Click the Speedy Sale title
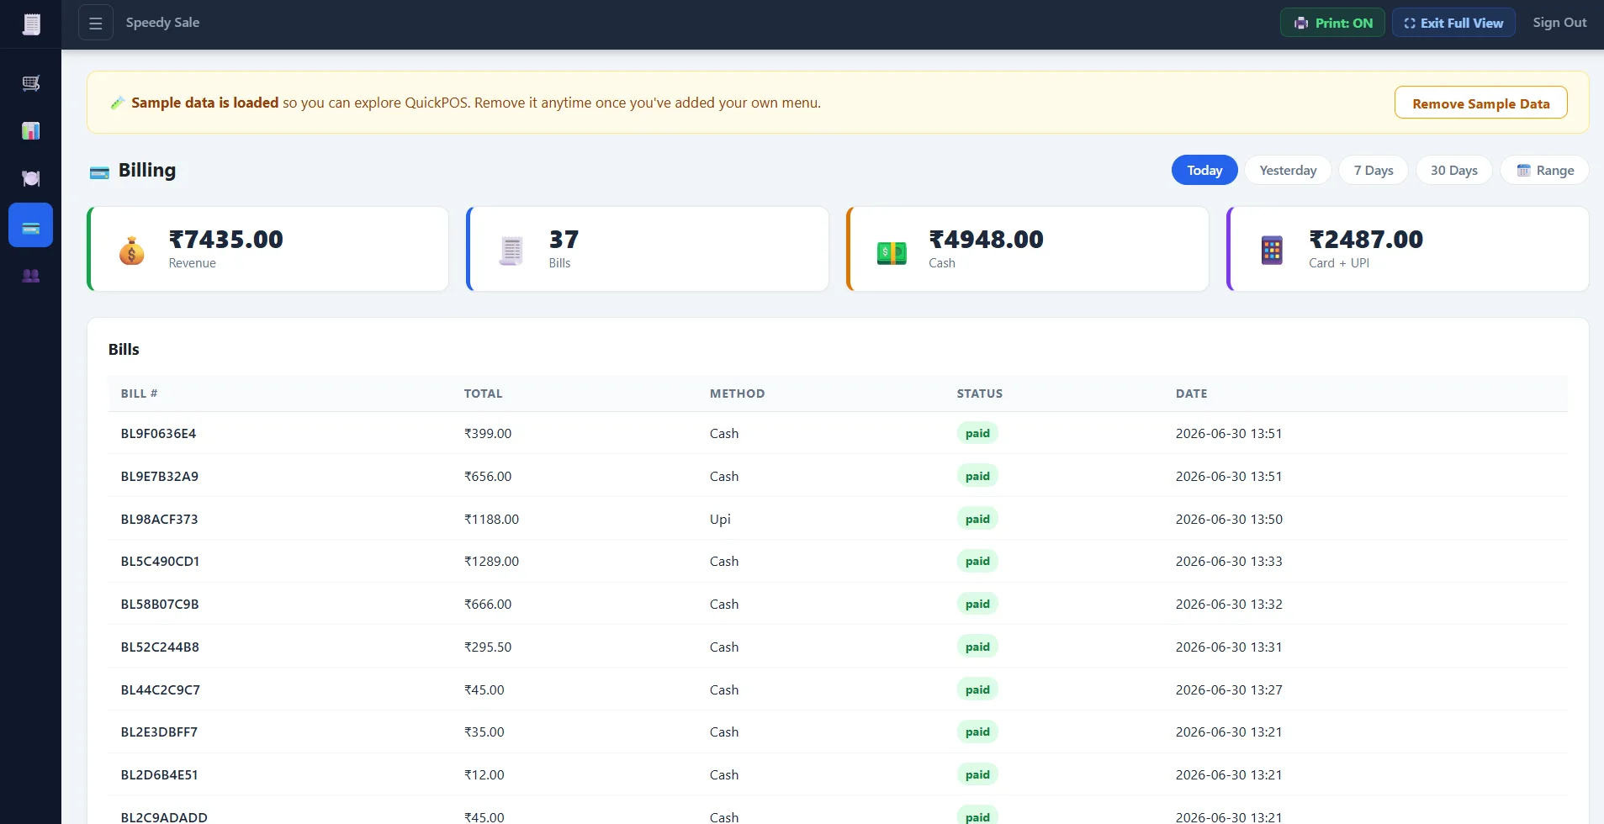The width and height of the screenshot is (1604, 824). tap(162, 23)
